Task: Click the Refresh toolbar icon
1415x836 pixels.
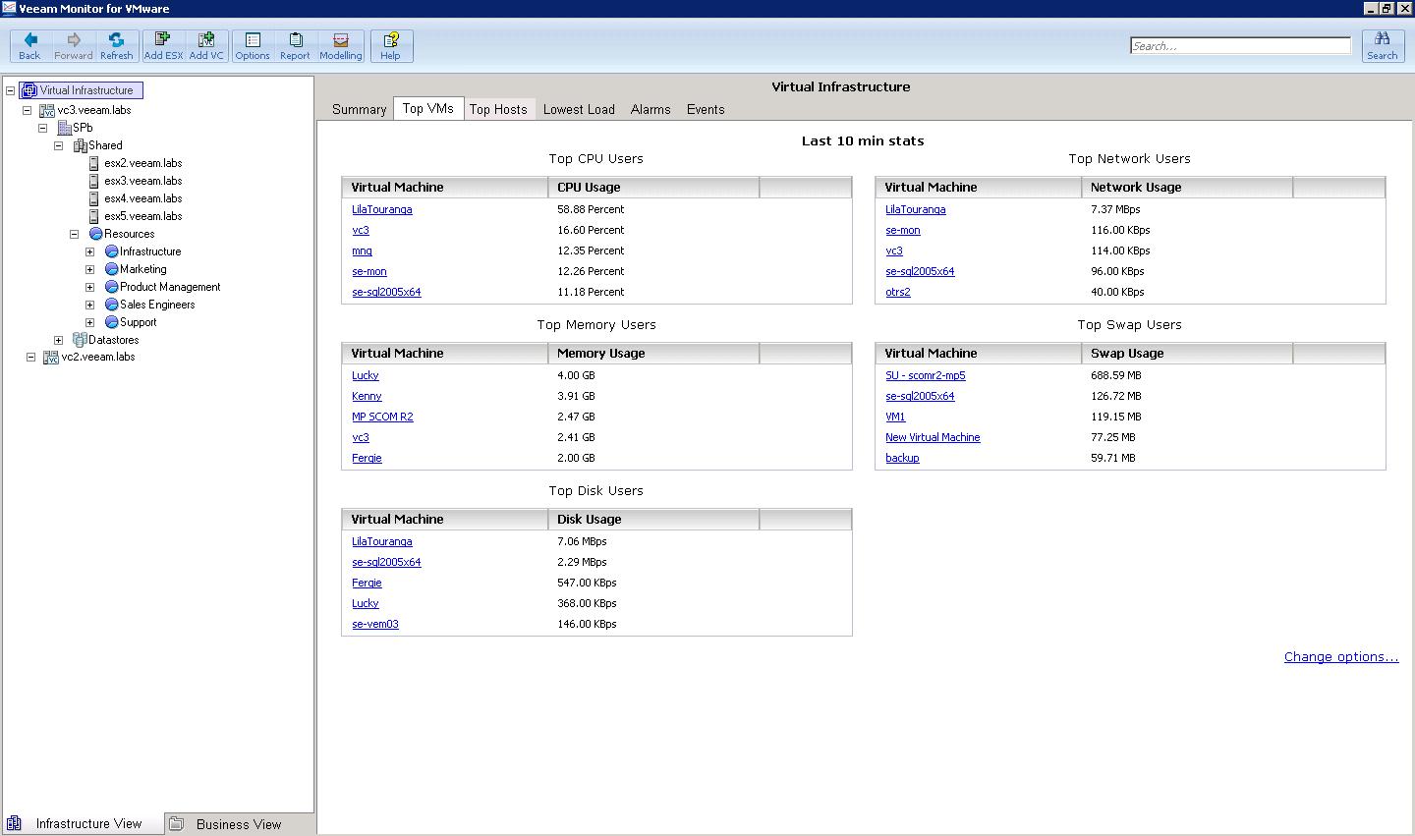Action: 116,46
